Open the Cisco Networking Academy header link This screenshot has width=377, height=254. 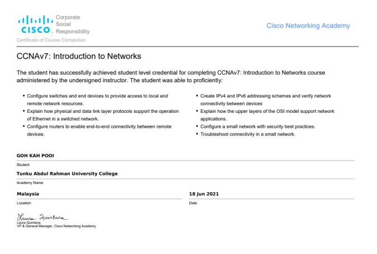pyautogui.click(x=308, y=26)
